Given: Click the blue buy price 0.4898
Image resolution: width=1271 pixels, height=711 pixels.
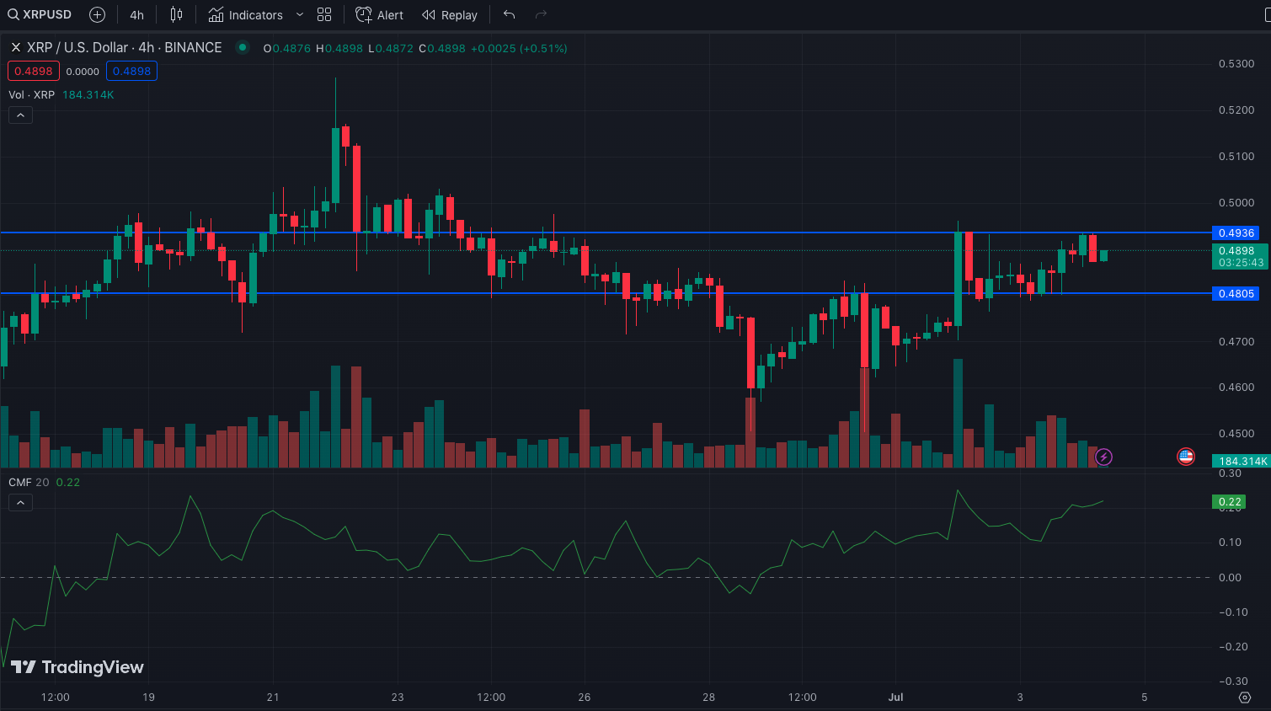Looking at the screenshot, I should (x=131, y=72).
